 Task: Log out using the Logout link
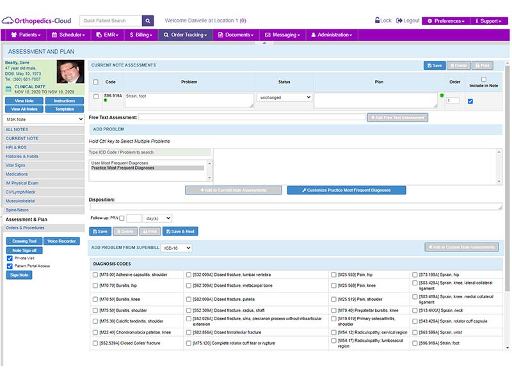pos(408,20)
